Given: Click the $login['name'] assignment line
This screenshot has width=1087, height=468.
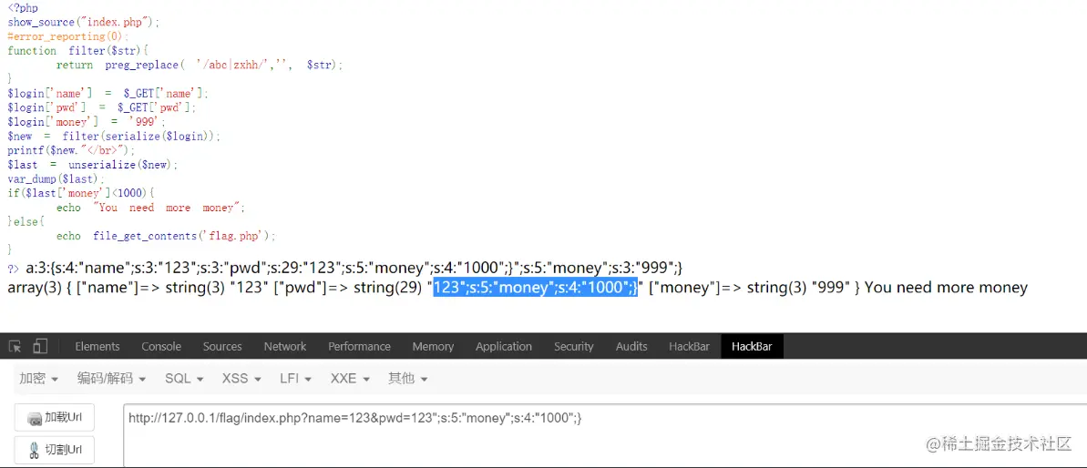Looking at the screenshot, I should (108, 93).
